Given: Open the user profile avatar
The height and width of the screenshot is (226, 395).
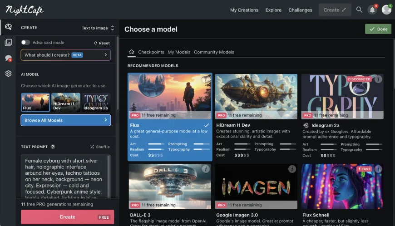Looking at the screenshot, I should (x=386, y=10).
